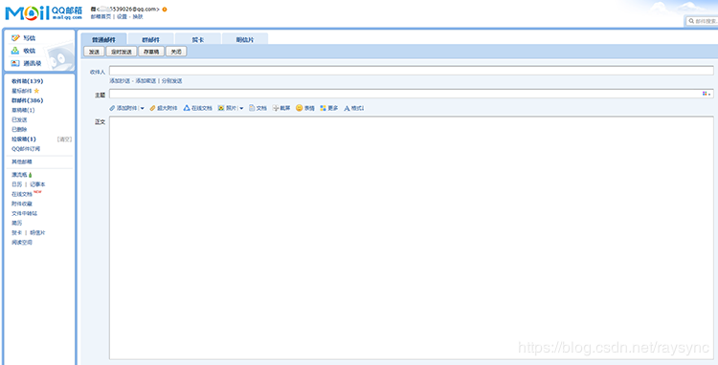Open the color dots dropdown in subject field
Viewport: 718px width, 365px height.
pos(707,94)
